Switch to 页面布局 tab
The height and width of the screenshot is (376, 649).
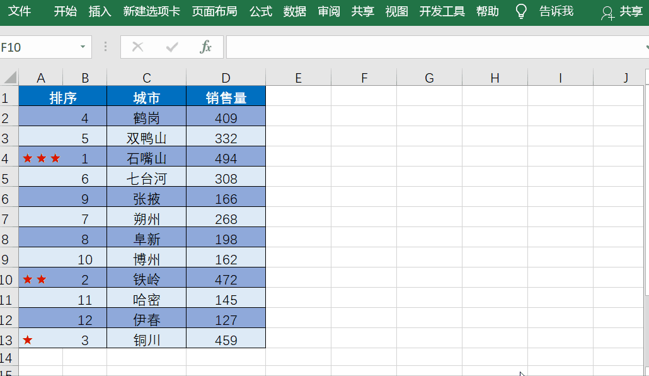pos(214,11)
